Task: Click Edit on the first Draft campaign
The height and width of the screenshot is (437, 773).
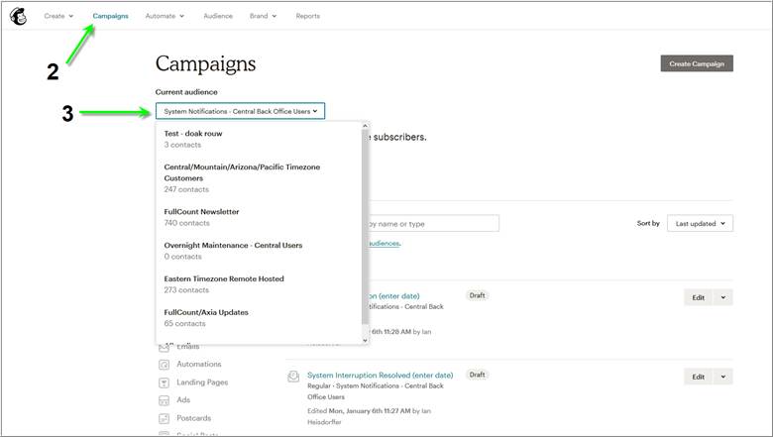Action: [698, 297]
